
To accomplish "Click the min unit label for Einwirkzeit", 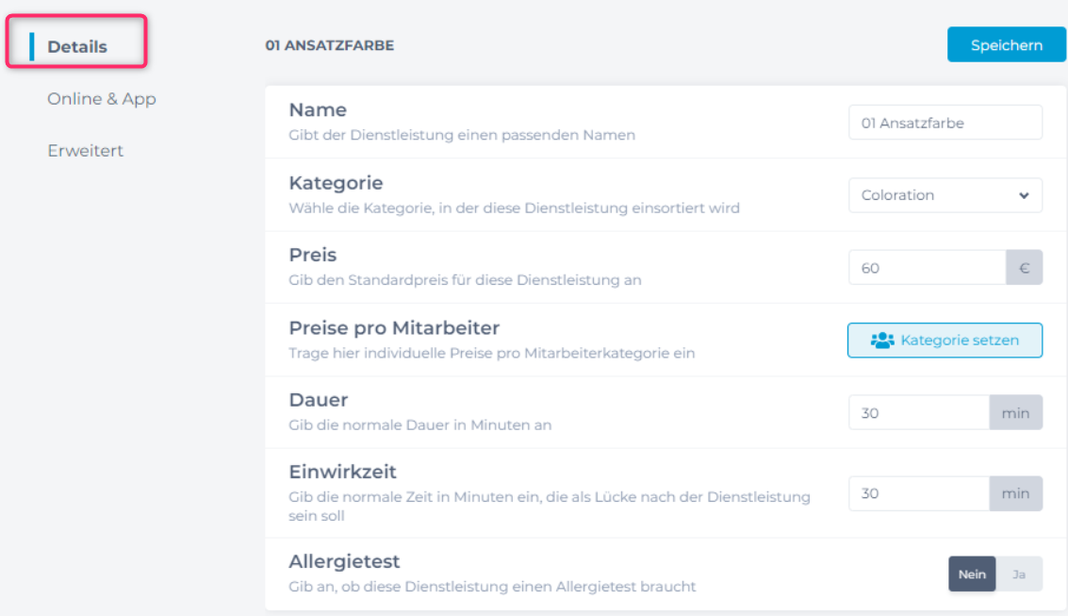I will [1015, 493].
